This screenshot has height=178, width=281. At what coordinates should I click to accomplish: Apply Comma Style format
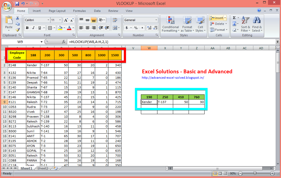(x=142, y=28)
